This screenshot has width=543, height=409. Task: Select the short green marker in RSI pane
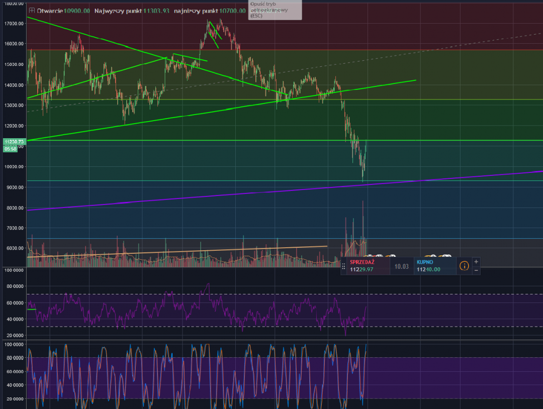pos(32,309)
